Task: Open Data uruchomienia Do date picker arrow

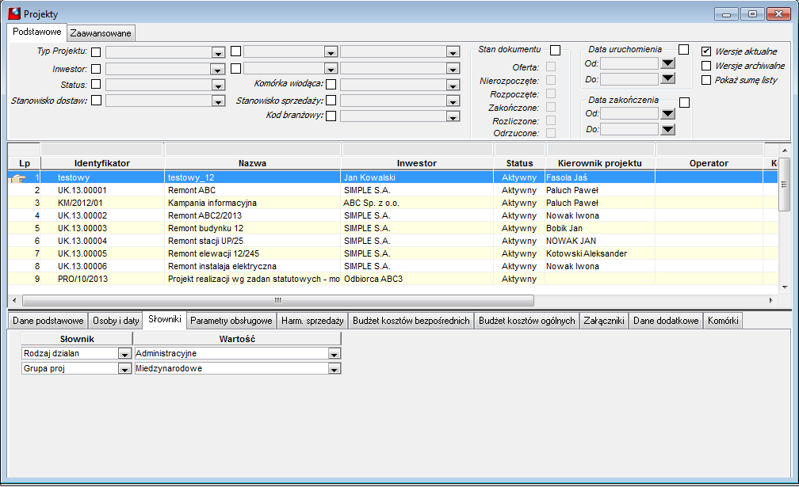Action: [x=668, y=78]
